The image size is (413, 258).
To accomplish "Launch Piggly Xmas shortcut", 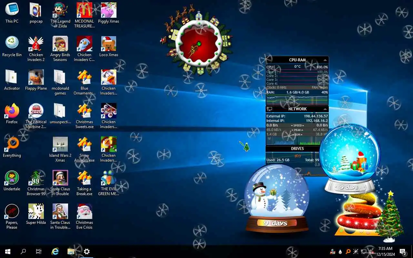I will tap(109, 13).
